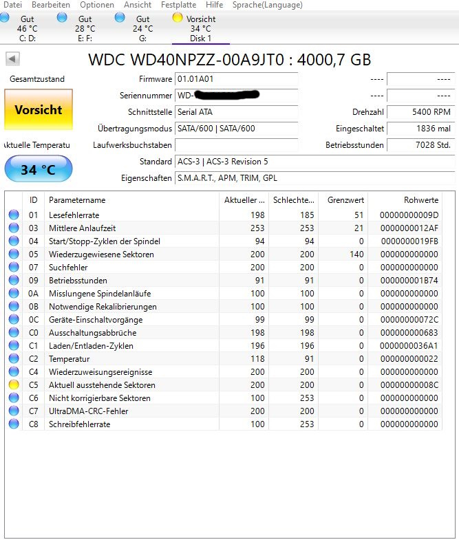Click the blue status icon for C: D:
The height and width of the screenshot is (542, 459).
coord(5,17)
